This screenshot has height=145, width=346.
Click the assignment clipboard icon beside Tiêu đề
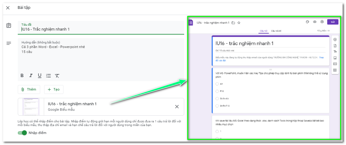tap(9, 26)
